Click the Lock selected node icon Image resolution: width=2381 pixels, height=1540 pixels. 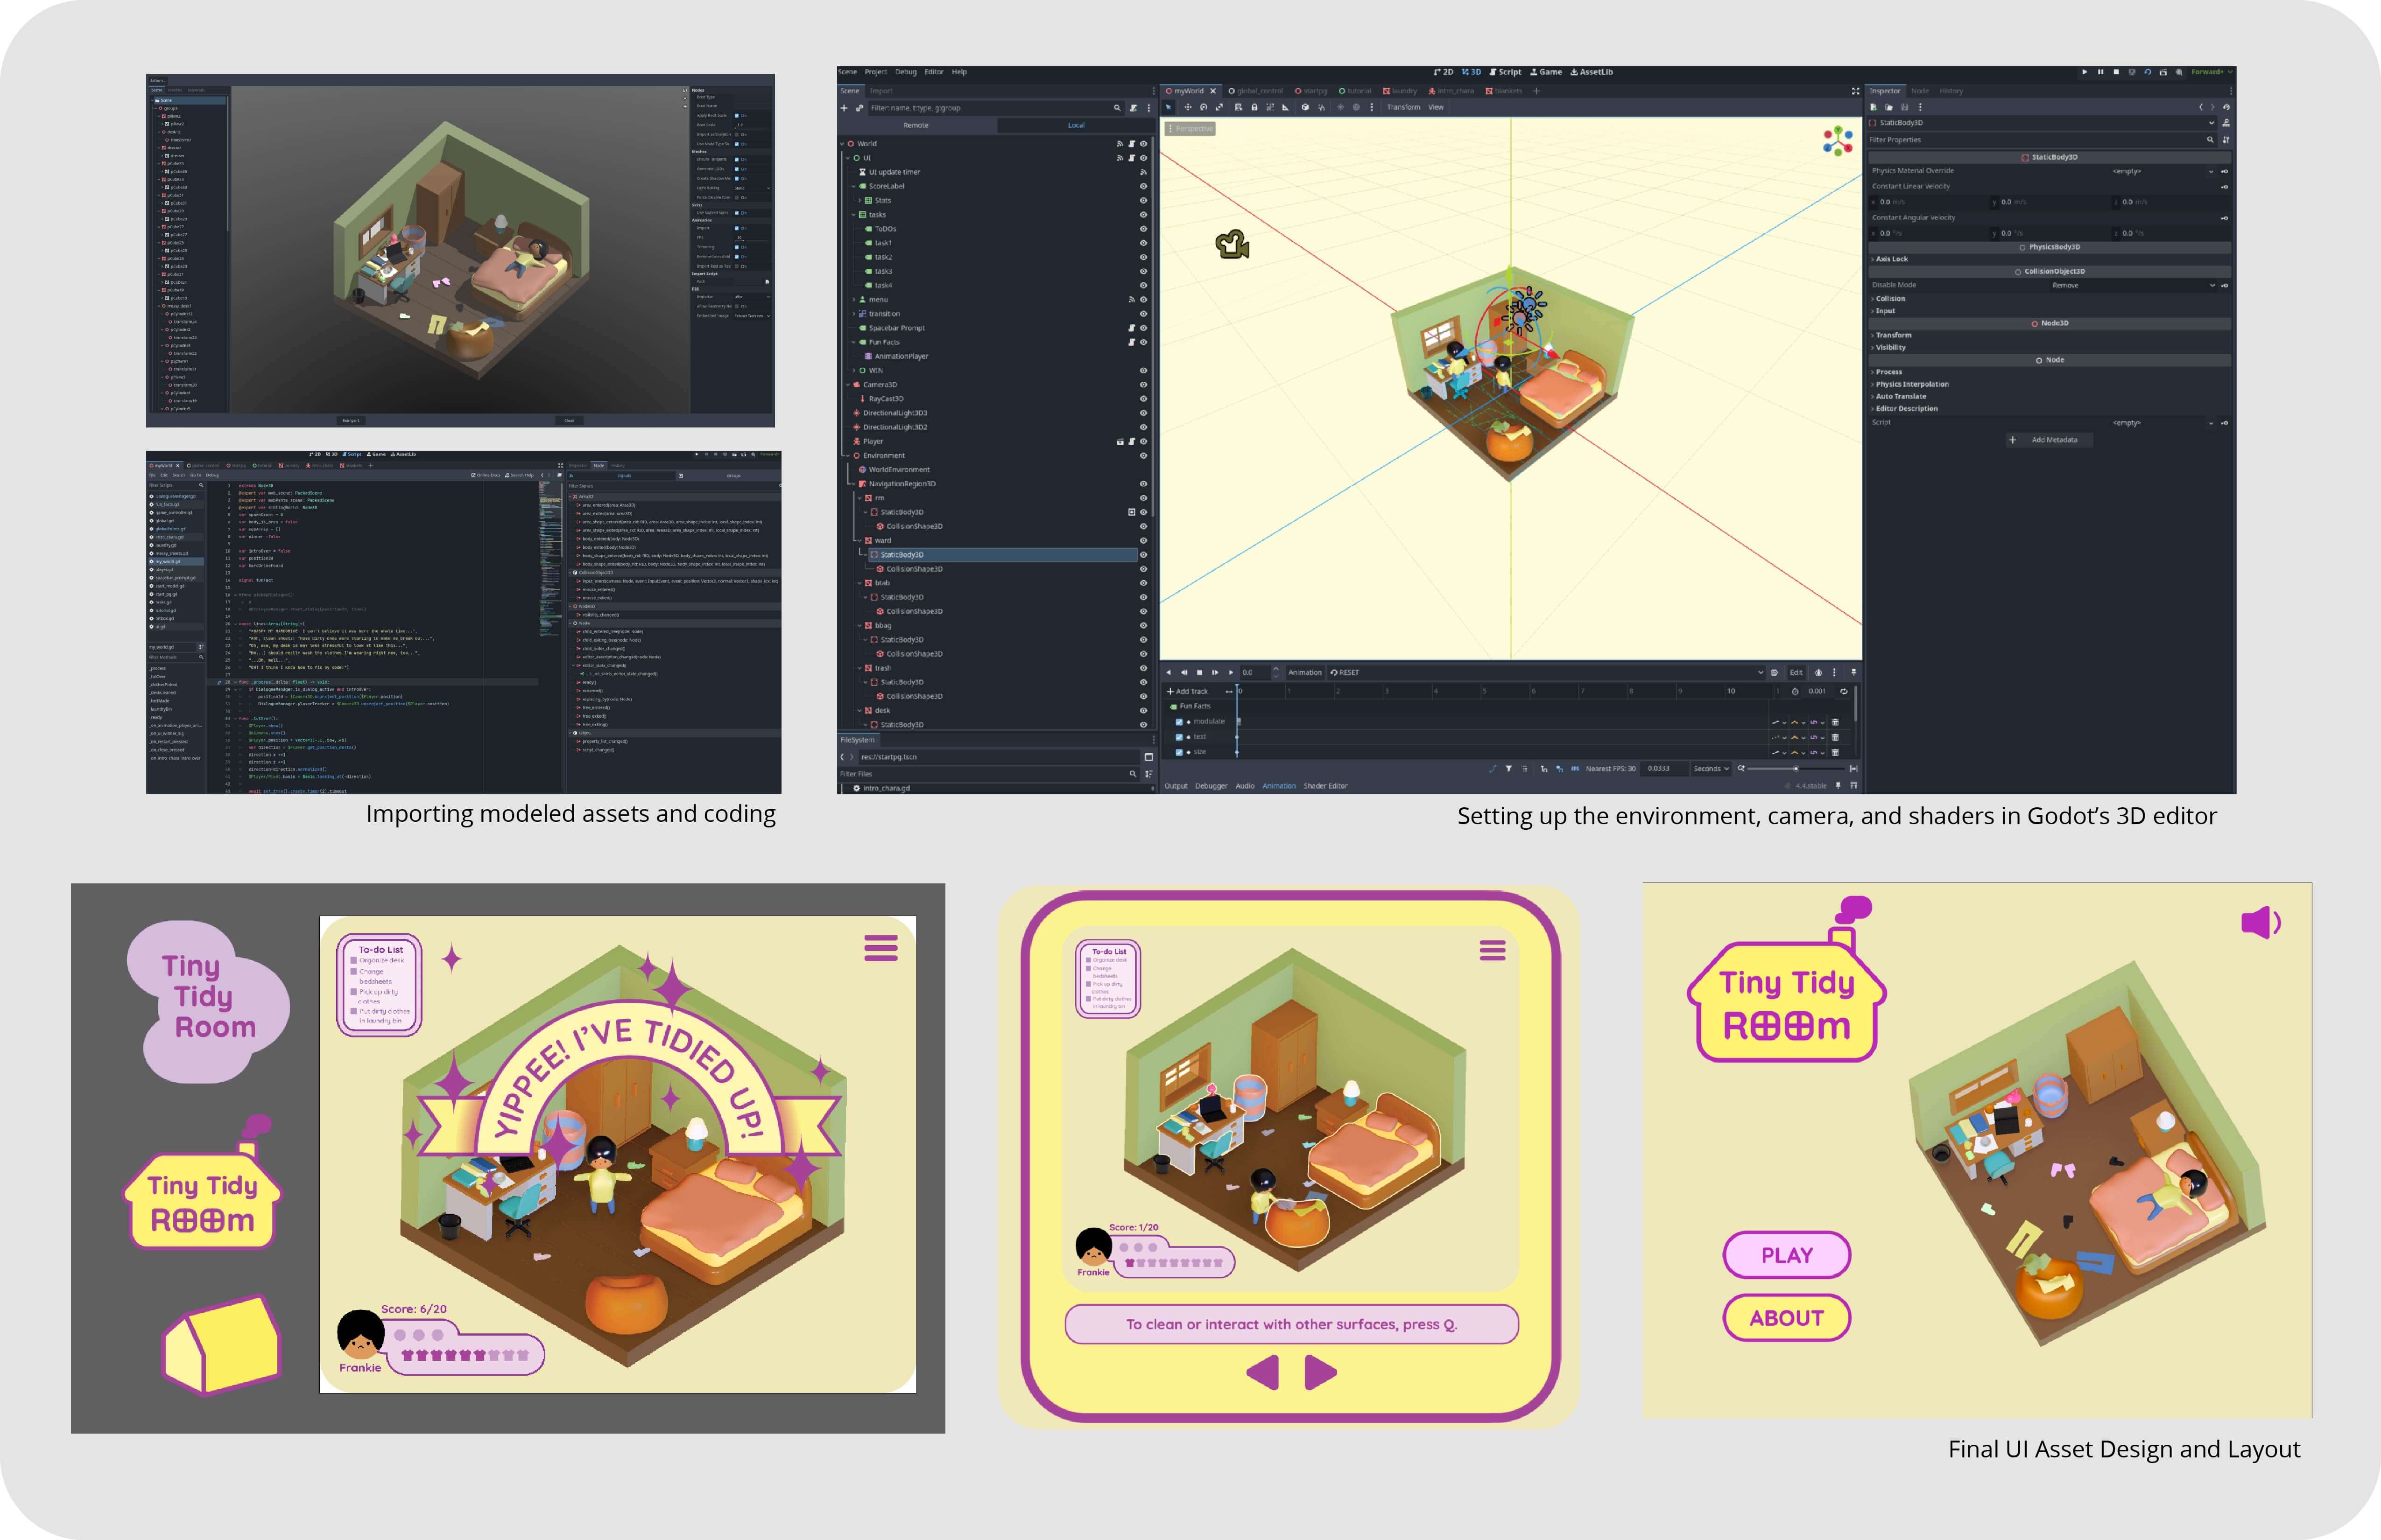pos(1254,107)
